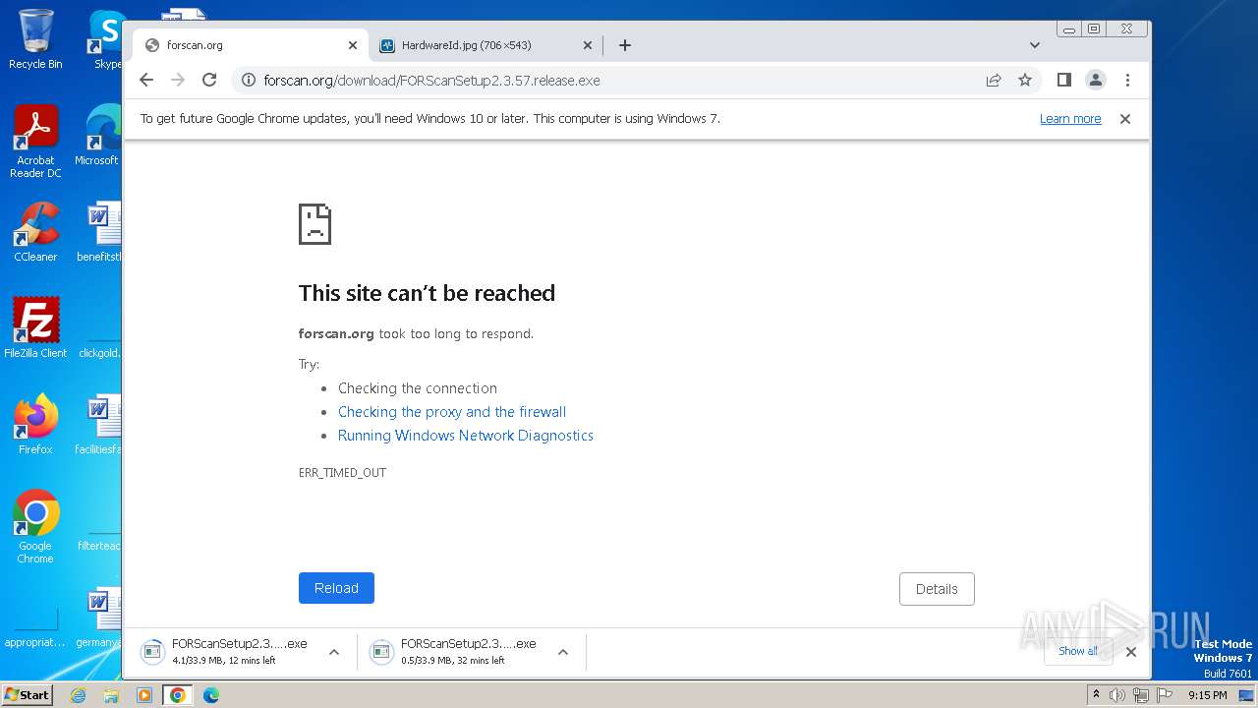Open the Recycle Bin desktop icon
Viewport: 1258px width, 708px height.
click(35, 39)
